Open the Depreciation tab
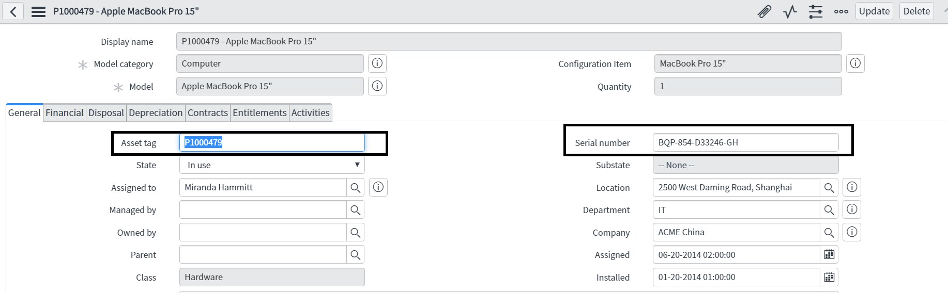The height and width of the screenshot is (293, 948). [x=156, y=113]
